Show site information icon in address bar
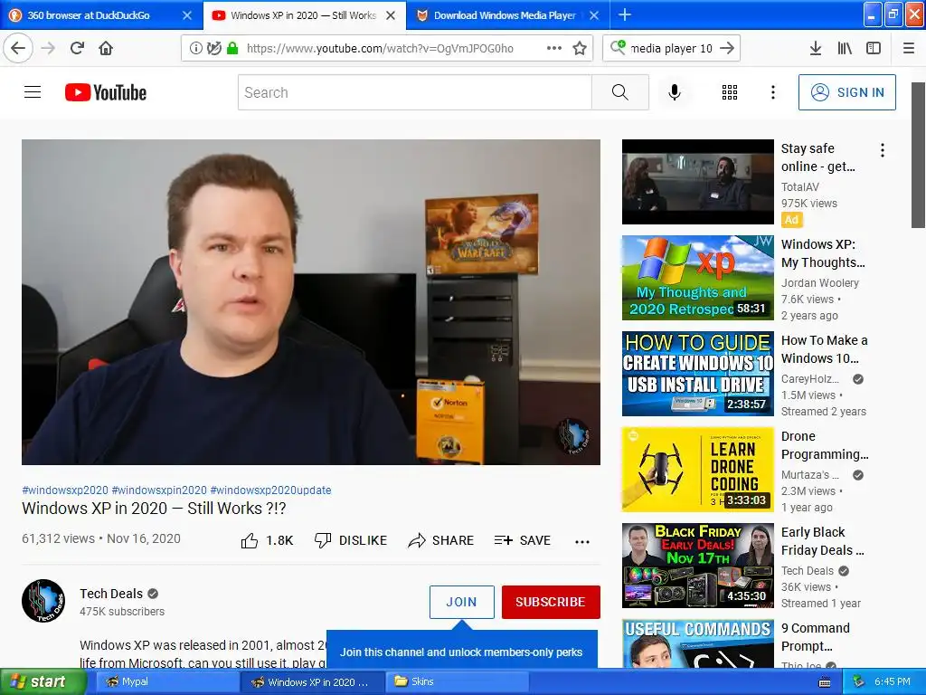The width and height of the screenshot is (926, 695). pos(195,48)
